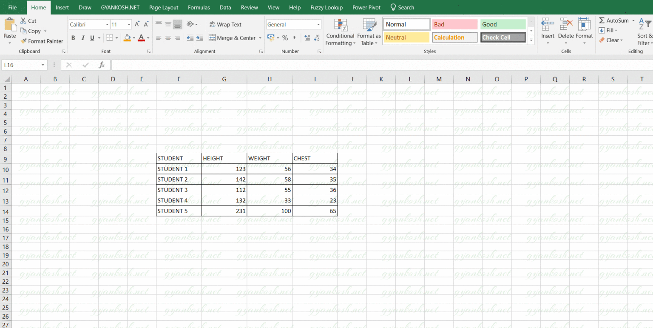Decrease font size with the smaller A icon
653x328 pixels.
[x=145, y=25]
